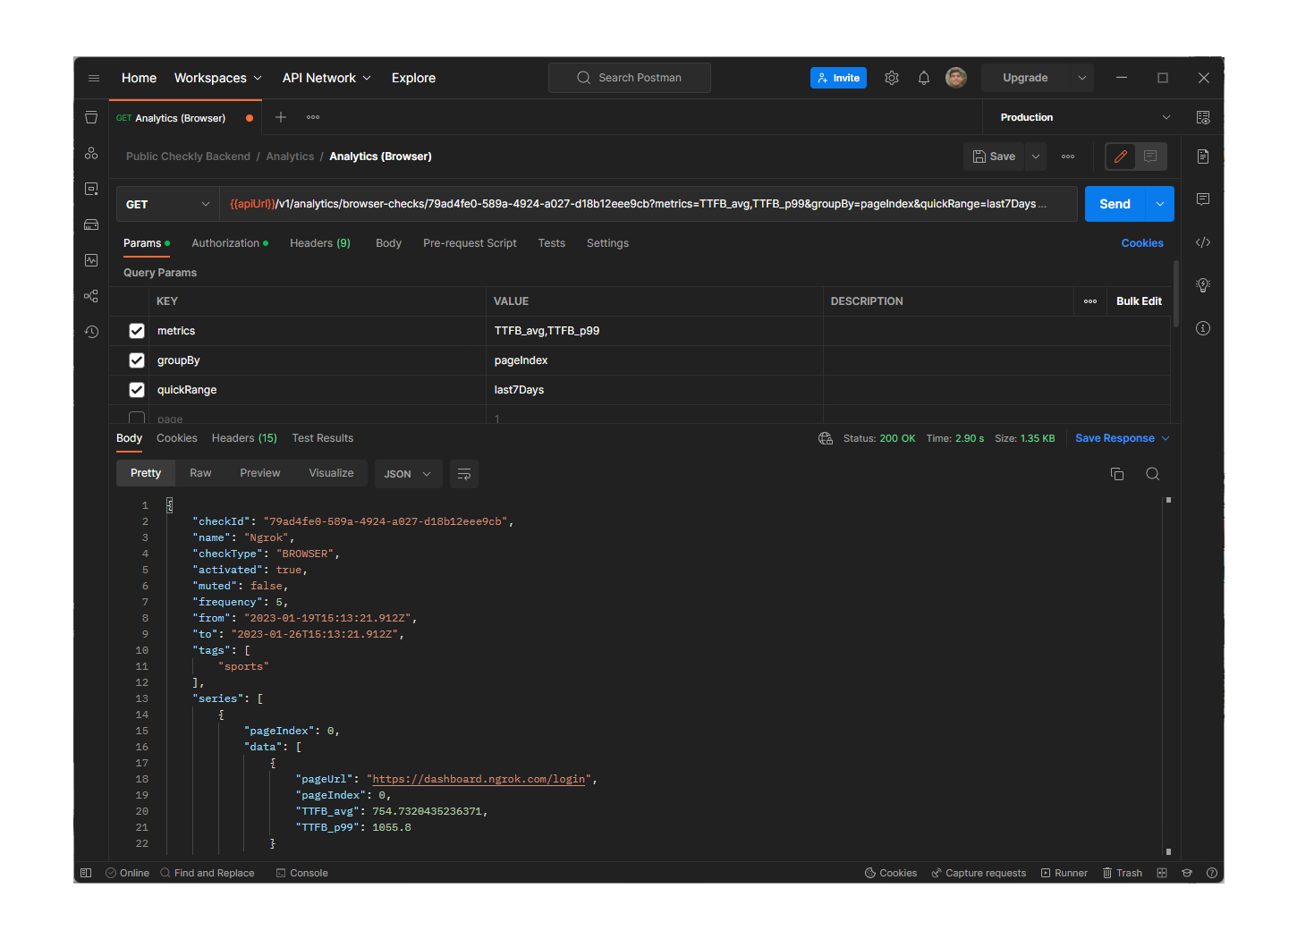This screenshot has height=939, width=1297.
Task: View generated code snippets via </> icon
Action: pos(1202,241)
